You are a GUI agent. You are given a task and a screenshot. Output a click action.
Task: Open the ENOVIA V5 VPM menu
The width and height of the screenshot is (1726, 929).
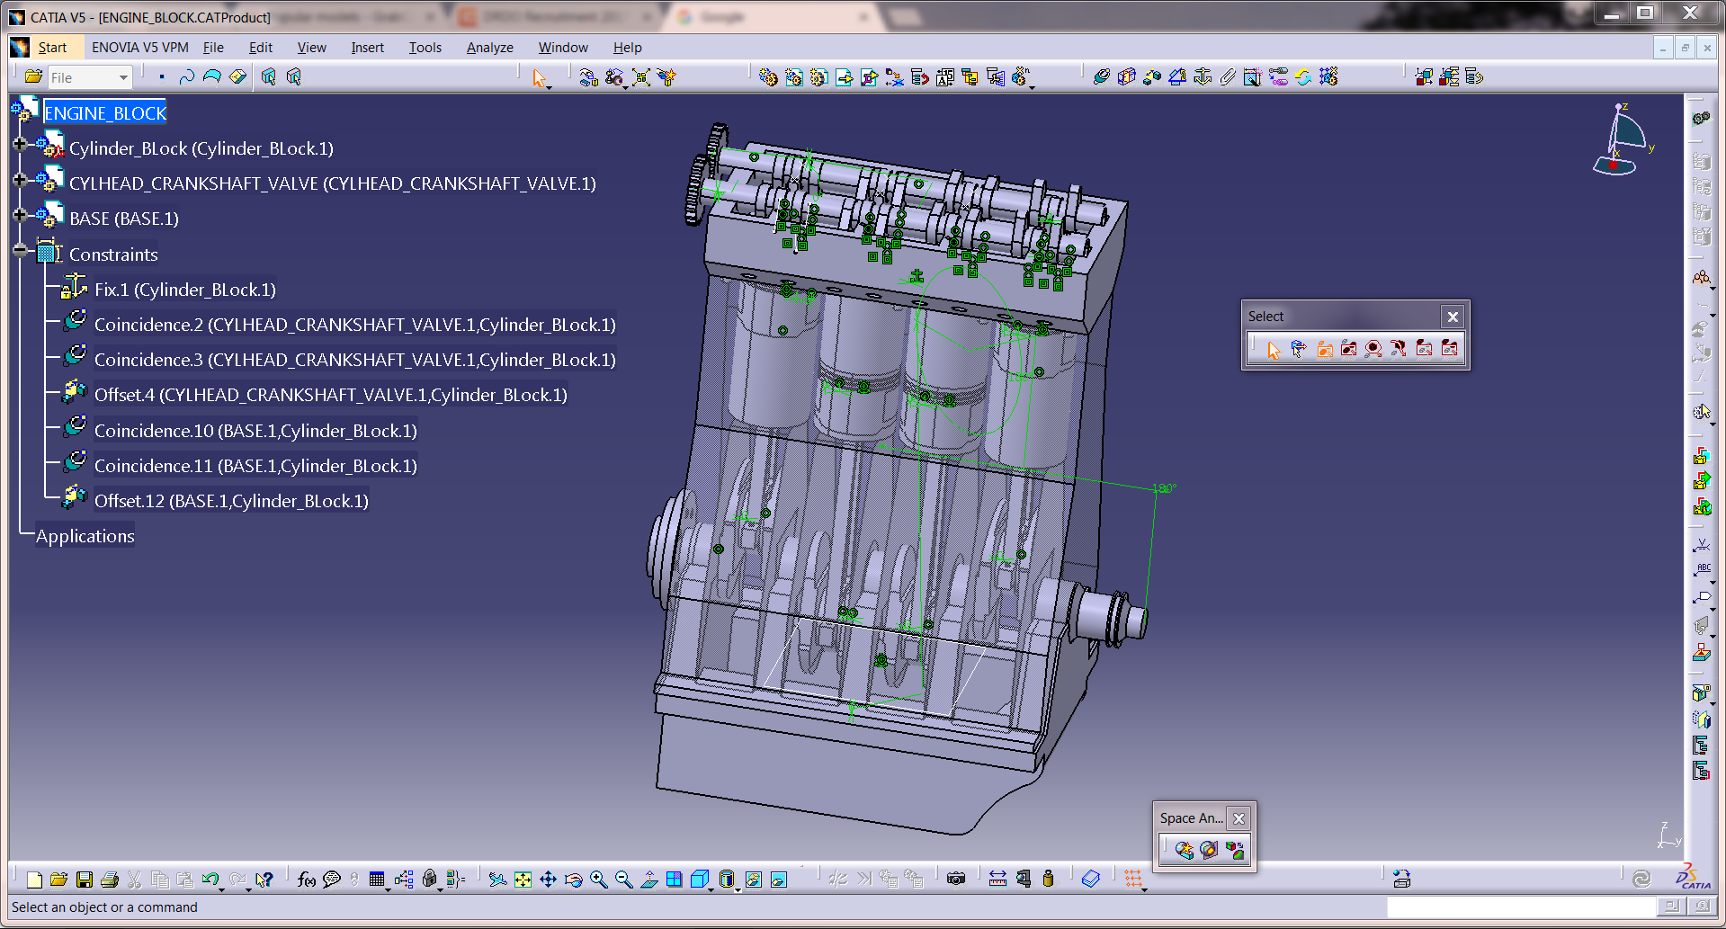pos(140,48)
